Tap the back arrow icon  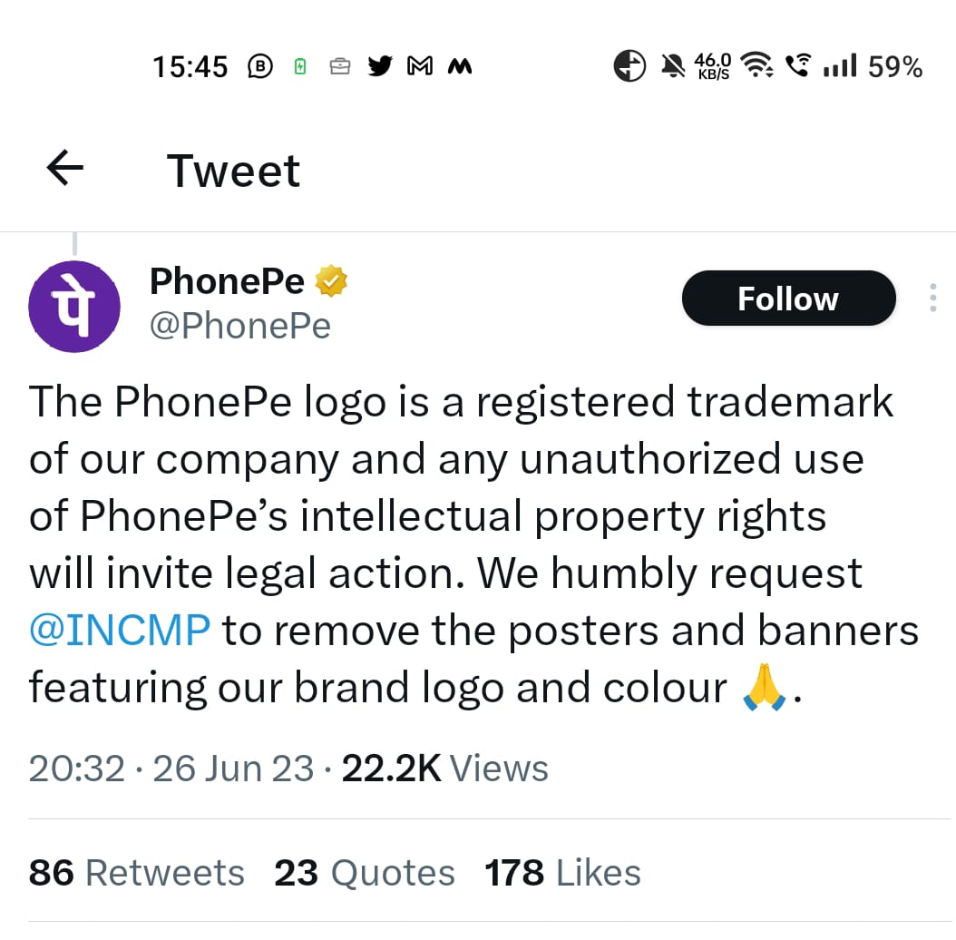click(x=64, y=169)
